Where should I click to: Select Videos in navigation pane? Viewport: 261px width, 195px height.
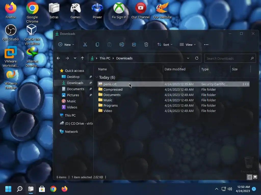tap(72, 107)
